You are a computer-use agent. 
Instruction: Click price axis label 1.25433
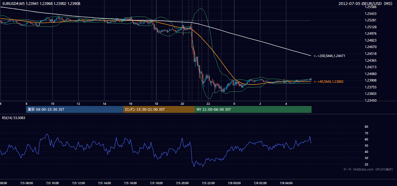371,14
